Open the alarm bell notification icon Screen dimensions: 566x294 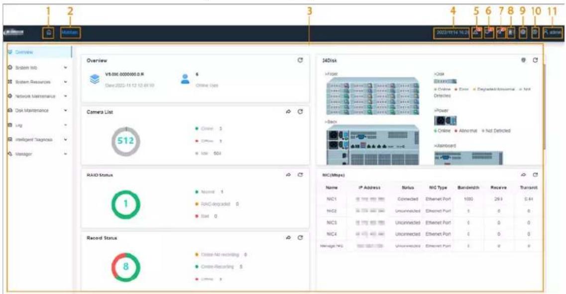pos(476,32)
